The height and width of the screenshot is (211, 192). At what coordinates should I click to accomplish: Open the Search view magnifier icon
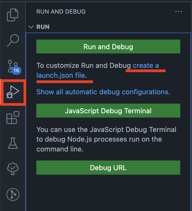tap(13, 40)
